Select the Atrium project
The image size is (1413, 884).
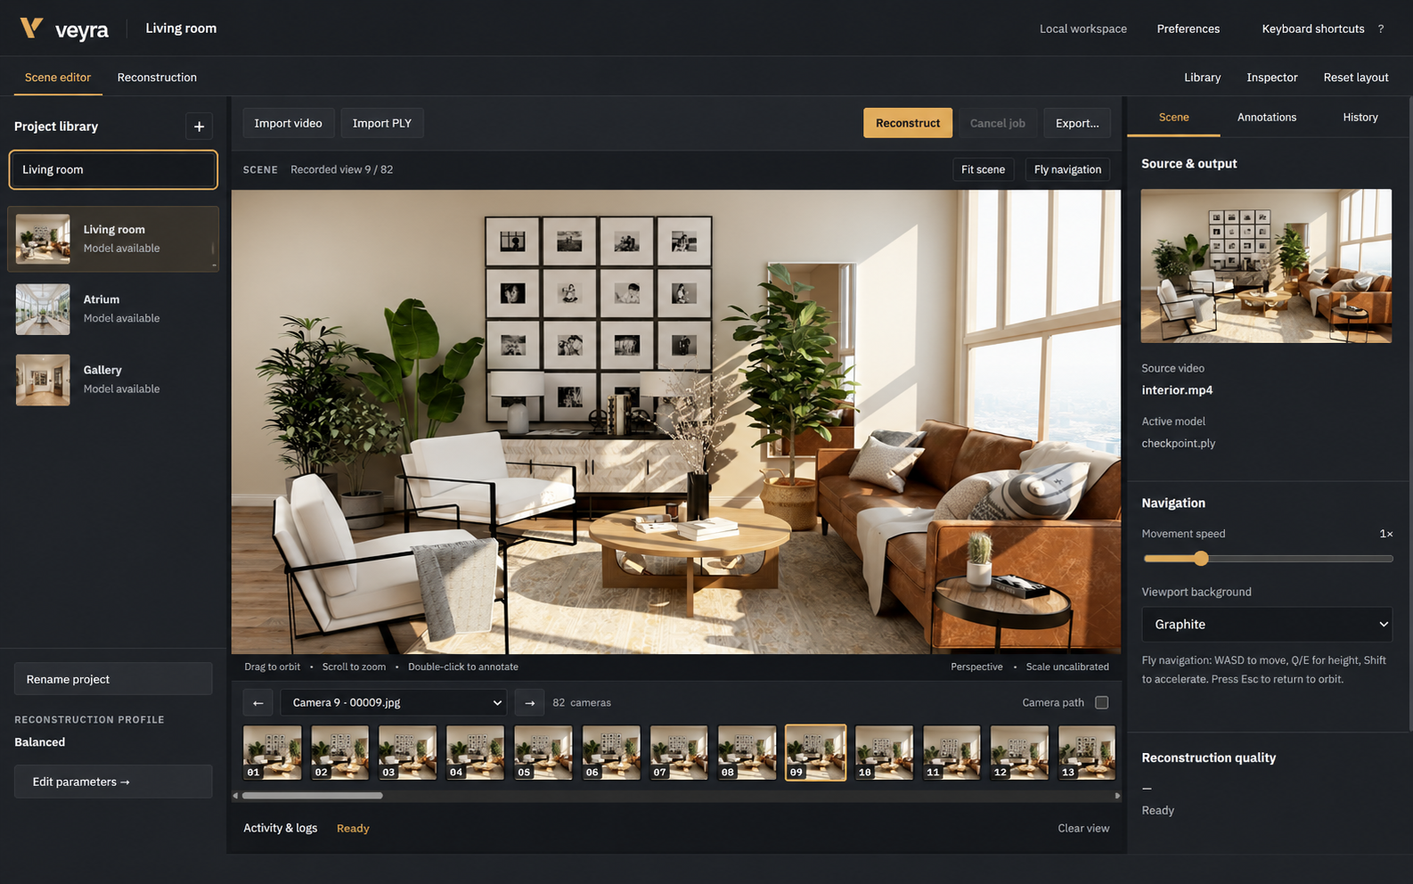coord(113,309)
